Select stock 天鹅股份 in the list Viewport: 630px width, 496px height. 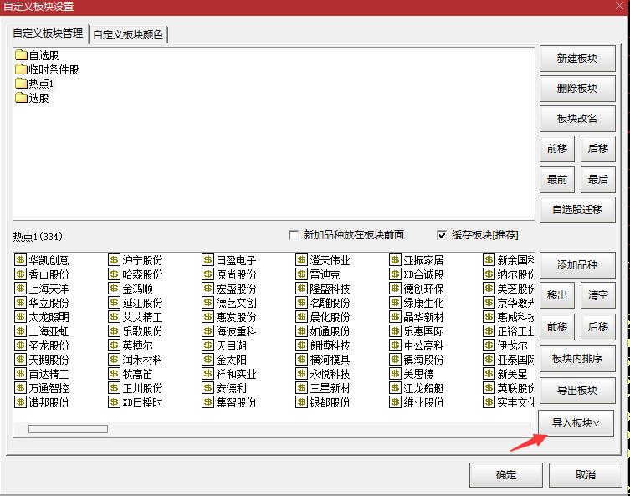[x=49, y=360]
